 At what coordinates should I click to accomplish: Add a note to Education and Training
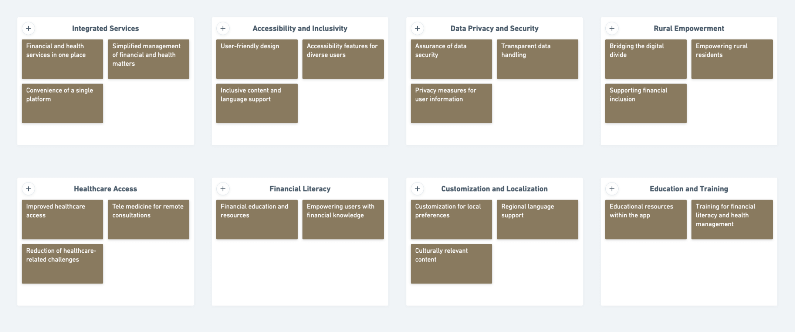(612, 189)
